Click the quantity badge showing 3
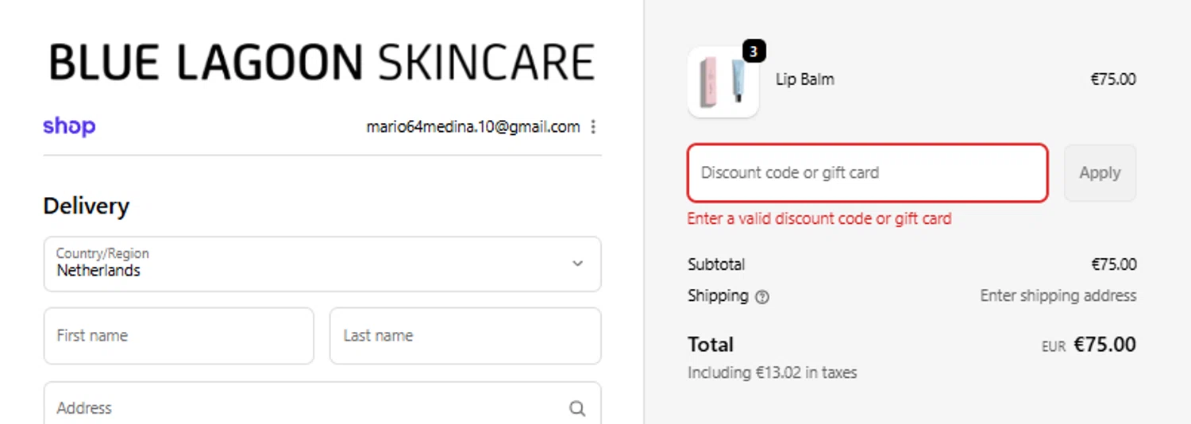 (754, 52)
